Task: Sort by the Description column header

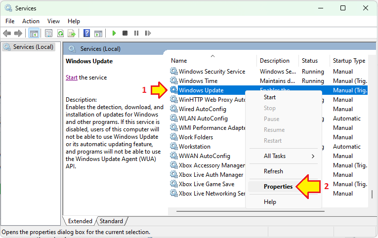Action: tap(278, 61)
